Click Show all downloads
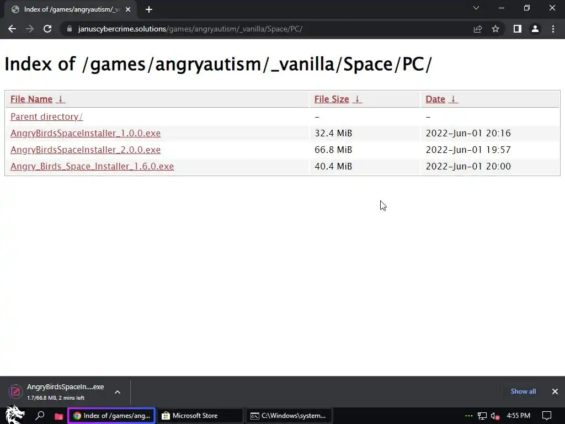Image resolution: width=565 pixels, height=424 pixels. [523, 391]
